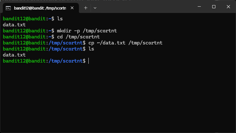Close the bandit12@bandit terminal tab
236x133 pixels.
click(72, 8)
